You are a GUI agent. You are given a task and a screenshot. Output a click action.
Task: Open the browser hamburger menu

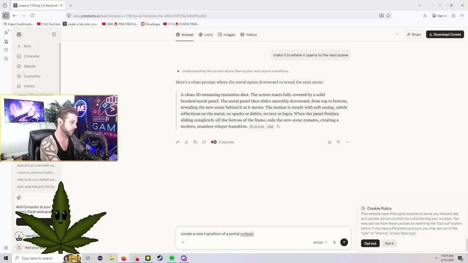point(463,16)
